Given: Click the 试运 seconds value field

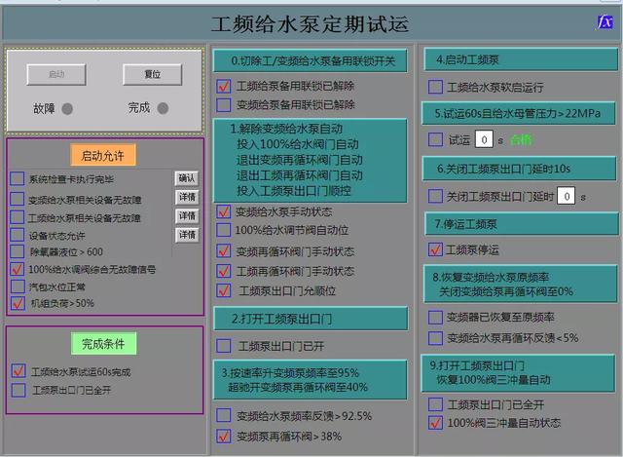Looking at the screenshot, I should pyautogui.click(x=484, y=140).
